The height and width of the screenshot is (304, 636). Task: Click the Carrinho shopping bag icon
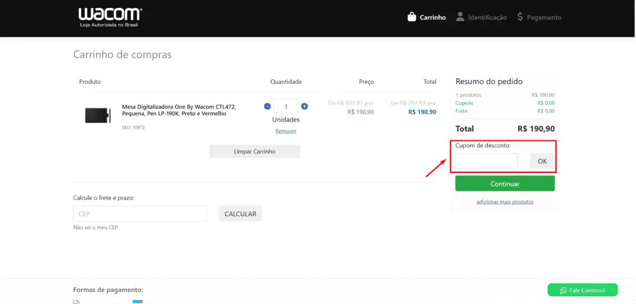point(412,17)
